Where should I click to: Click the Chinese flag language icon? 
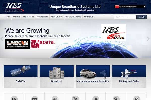(117, 7)
